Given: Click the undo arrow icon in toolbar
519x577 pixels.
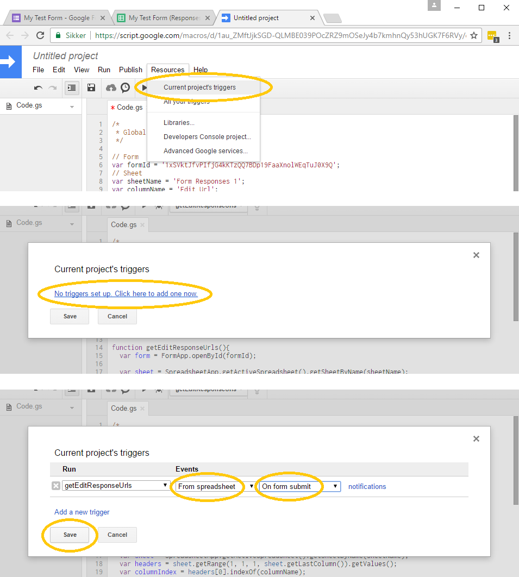Looking at the screenshot, I should point(38,87).
